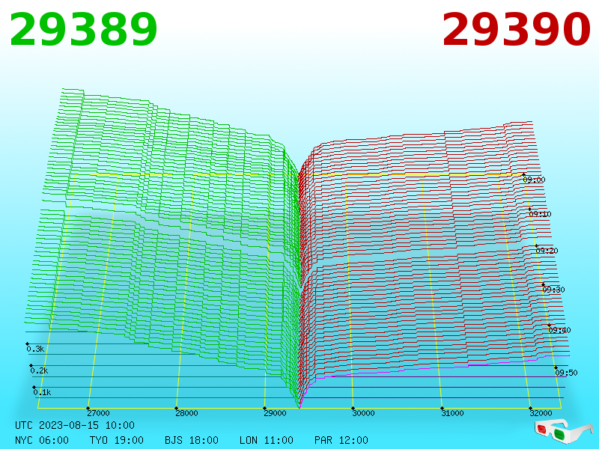599x449 pixels.
Task: Click the 0.1k depth axis label
Action: point(42,392)
